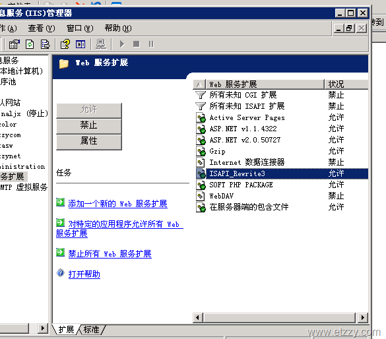
Task: Select the (本地计算机) tree node
Action: pyautogui.click(x=21, y=71)
